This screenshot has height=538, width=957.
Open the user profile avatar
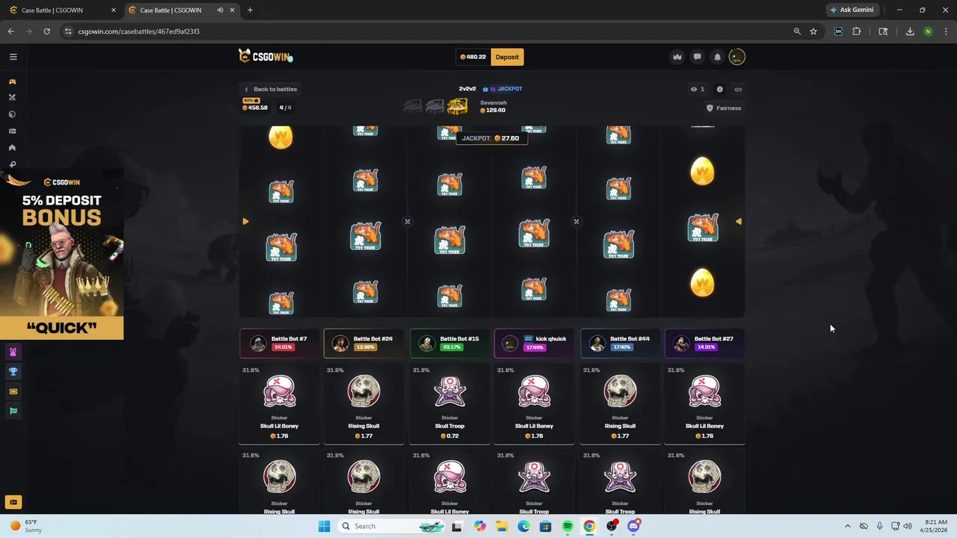click(737, 57)
